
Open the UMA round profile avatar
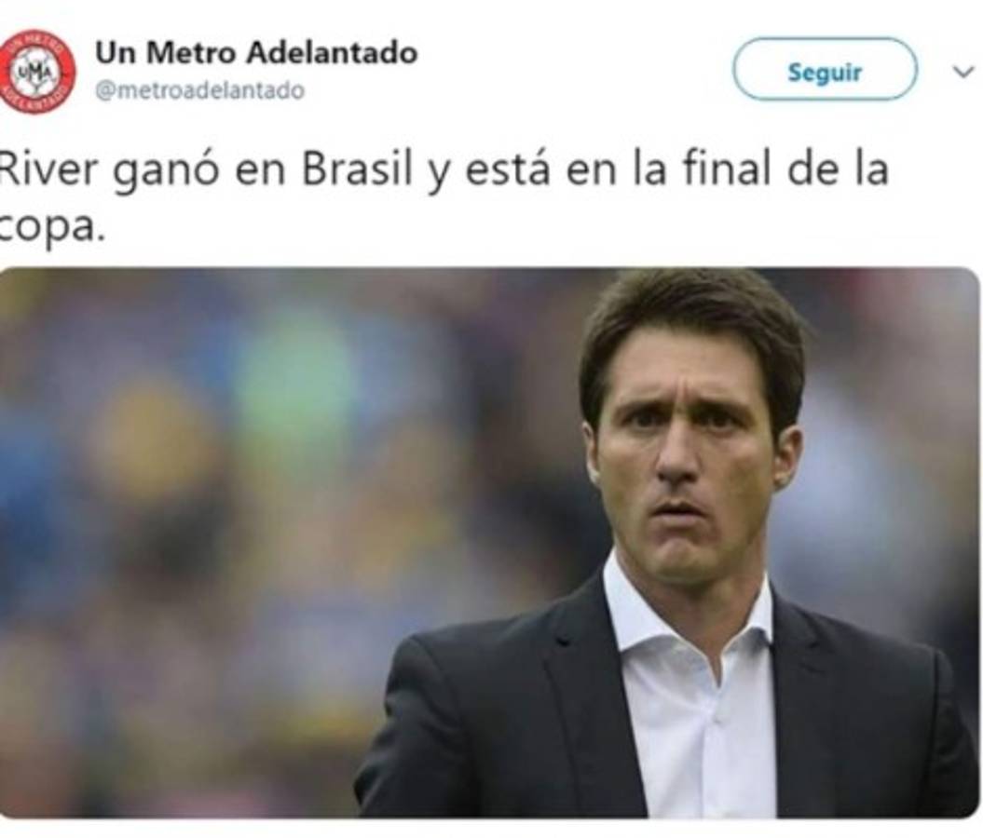pyautogui.click(x=36, y=71)
